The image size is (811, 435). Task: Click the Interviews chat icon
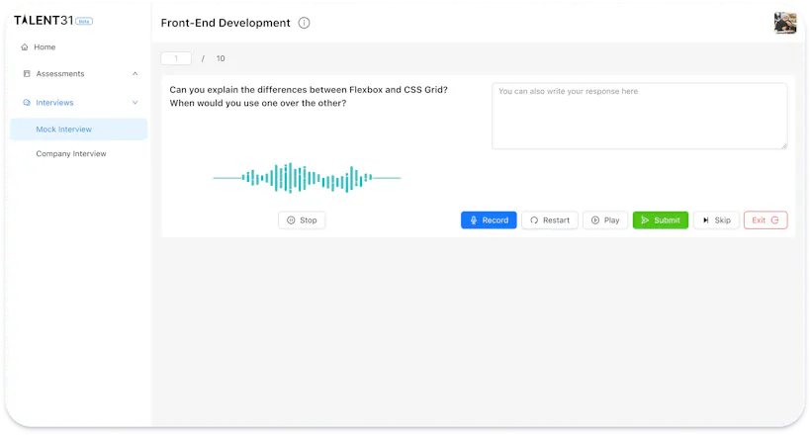(x=27, y=103)
